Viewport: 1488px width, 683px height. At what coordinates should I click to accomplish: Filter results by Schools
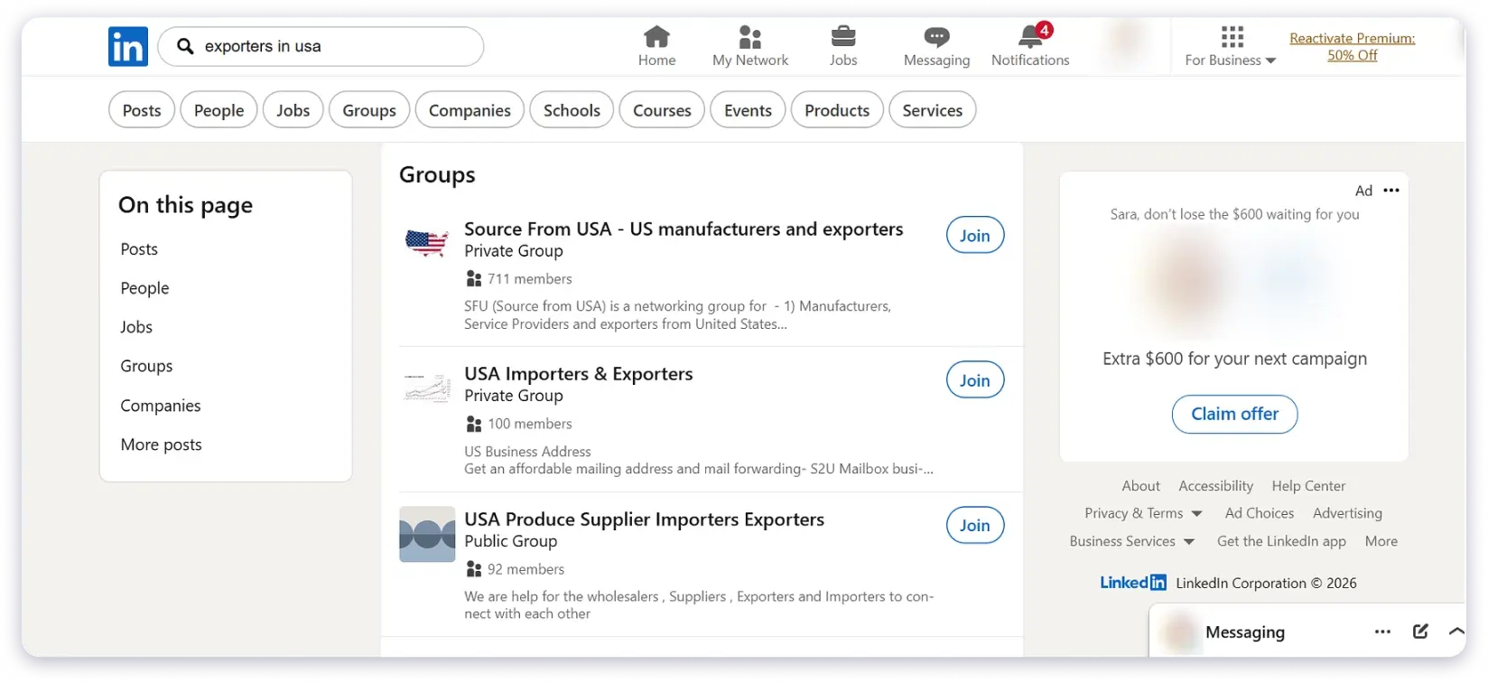pos(572,110)
